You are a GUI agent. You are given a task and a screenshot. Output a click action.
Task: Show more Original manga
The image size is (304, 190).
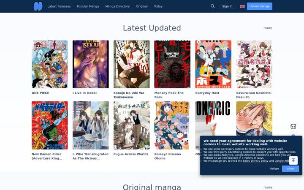point(268,187)
